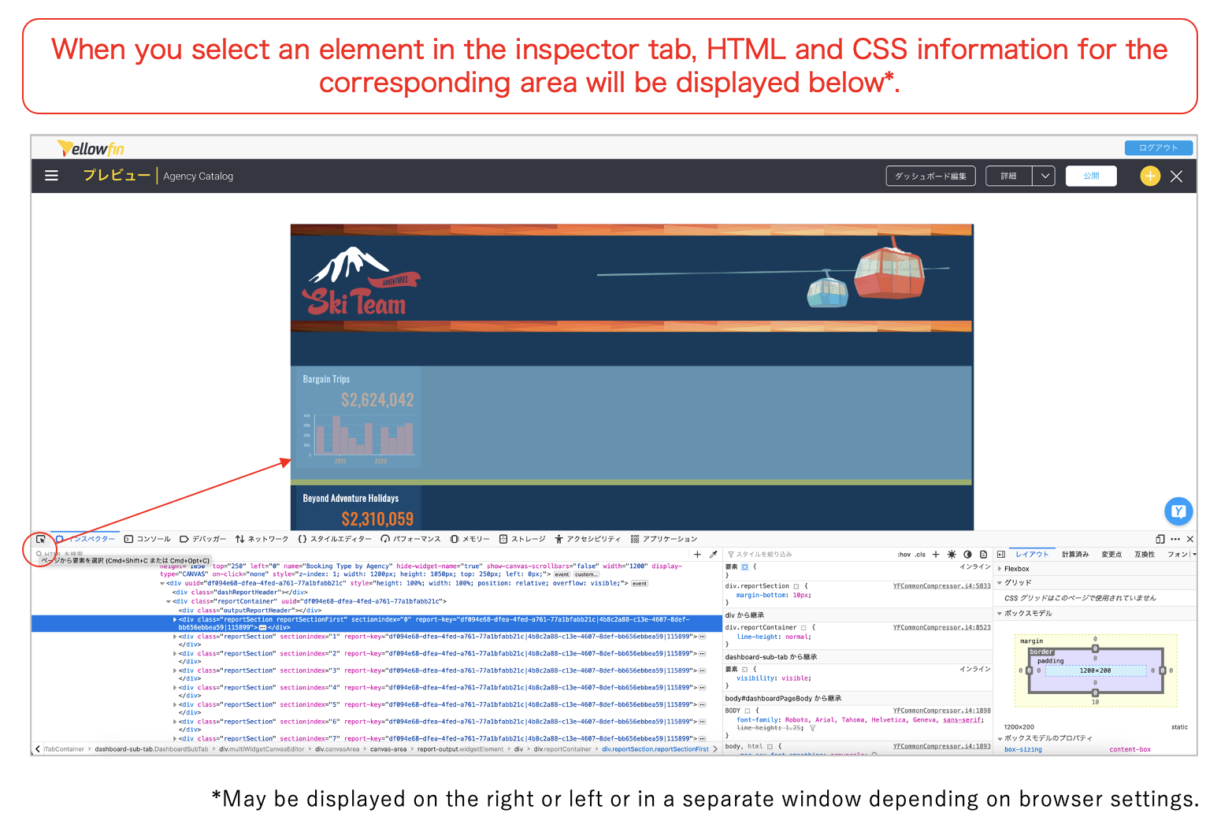
Task: Toggle the :hov pseudo-class panel
Action: click(904, 555)
